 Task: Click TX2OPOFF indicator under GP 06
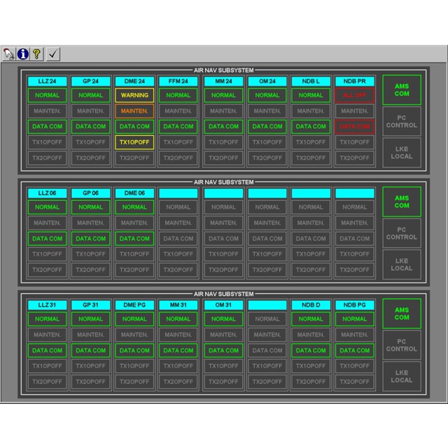pyautogui.click(x=90, y=270)
